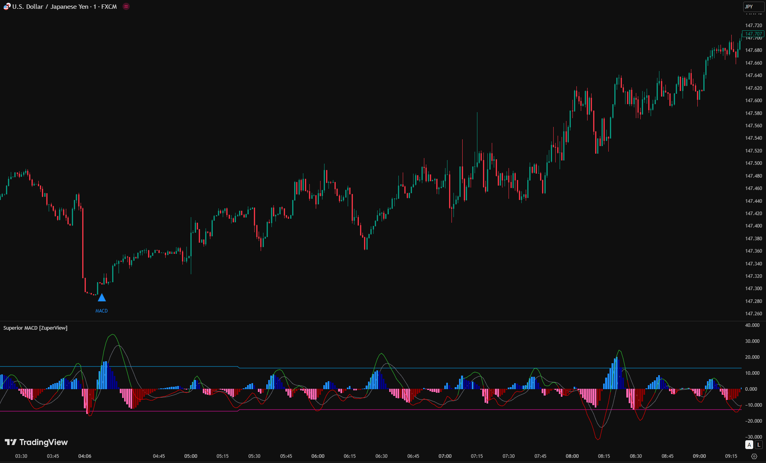Open chart settings via hexagon gear icon
This screenshot has height=463, width=766.
[x=754, y=456]
